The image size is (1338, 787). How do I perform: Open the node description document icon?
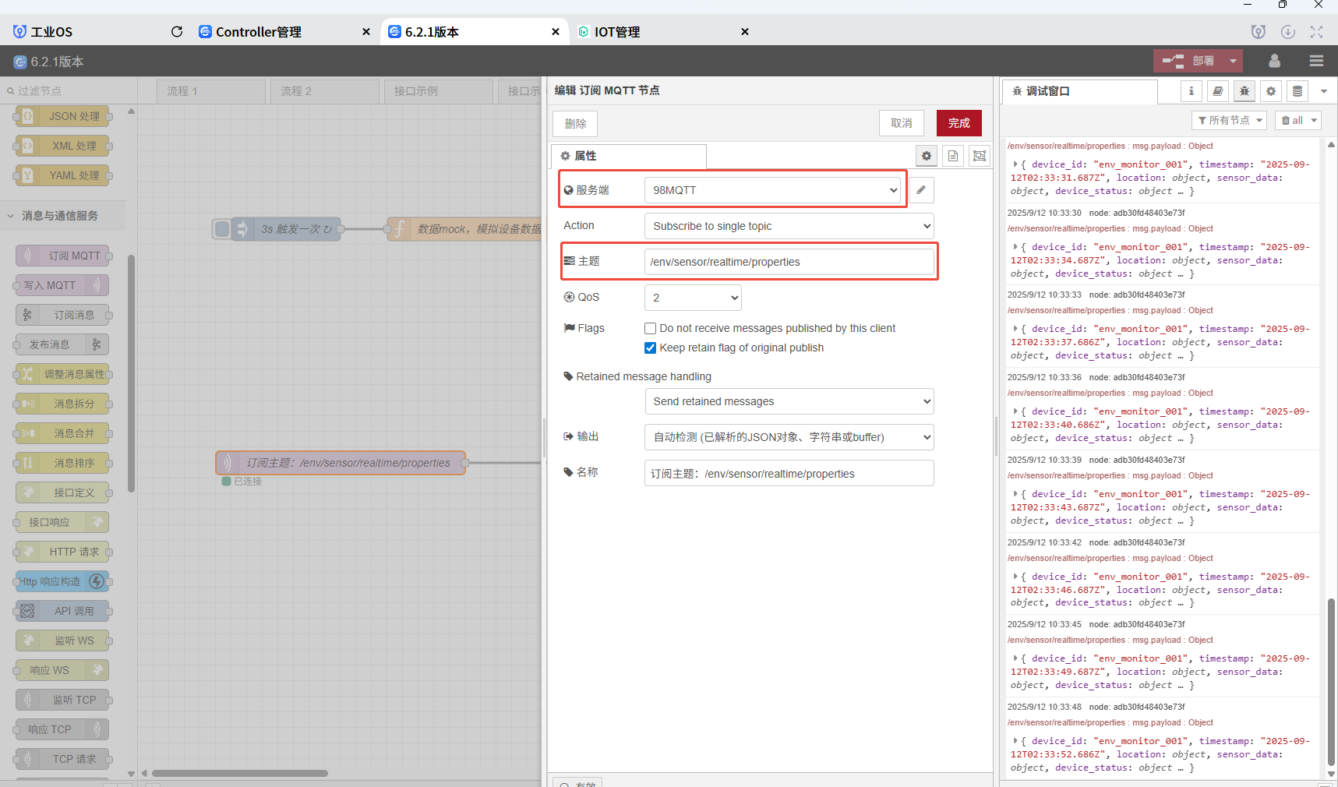(x=953, y=156)
